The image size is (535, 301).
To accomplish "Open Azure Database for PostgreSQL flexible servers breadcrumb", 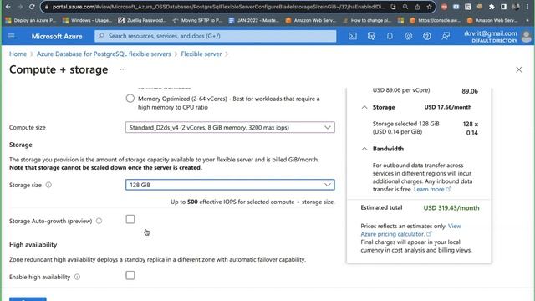I will (x=104, y=54).
